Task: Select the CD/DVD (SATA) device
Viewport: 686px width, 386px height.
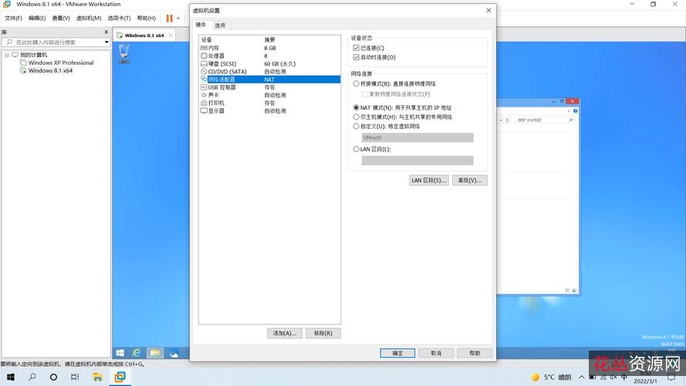Action: [269, 72]
